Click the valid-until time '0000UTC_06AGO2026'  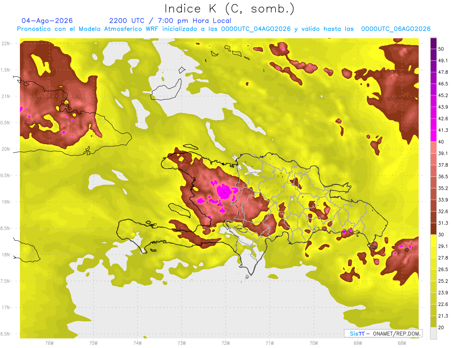(396, 29)
